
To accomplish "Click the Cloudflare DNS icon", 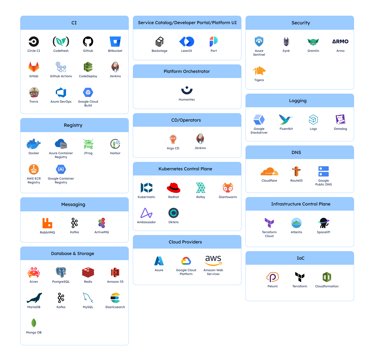I will (x=269, y=171).
